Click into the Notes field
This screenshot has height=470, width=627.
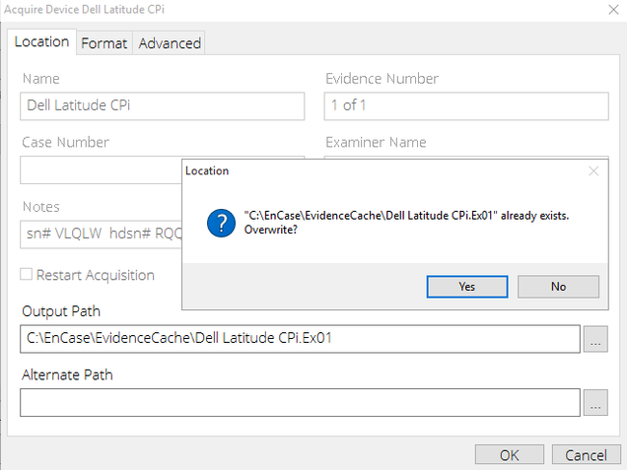99,235
